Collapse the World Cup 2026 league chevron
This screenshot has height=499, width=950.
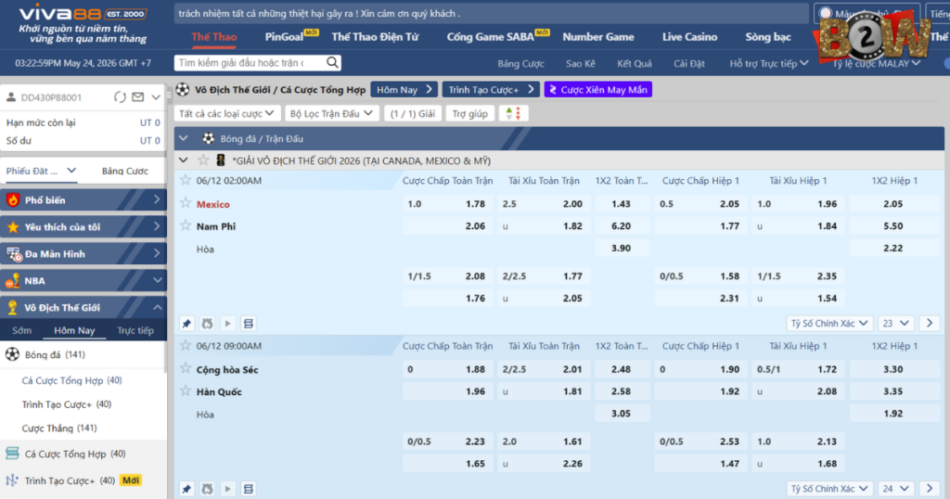(184, 160)
